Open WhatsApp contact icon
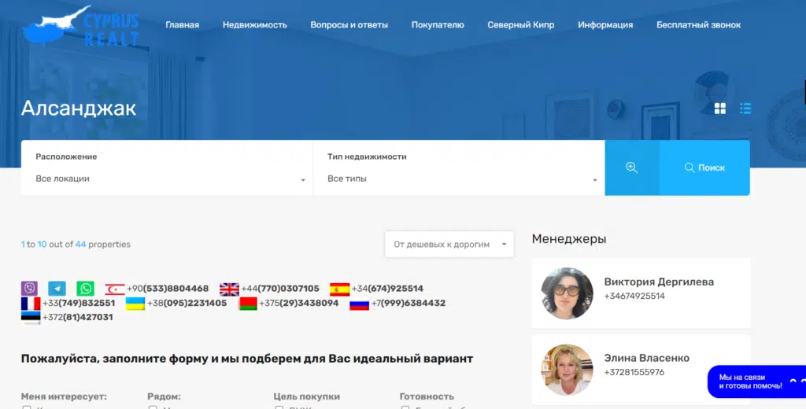The image size is (806, 409). [85, 288]
